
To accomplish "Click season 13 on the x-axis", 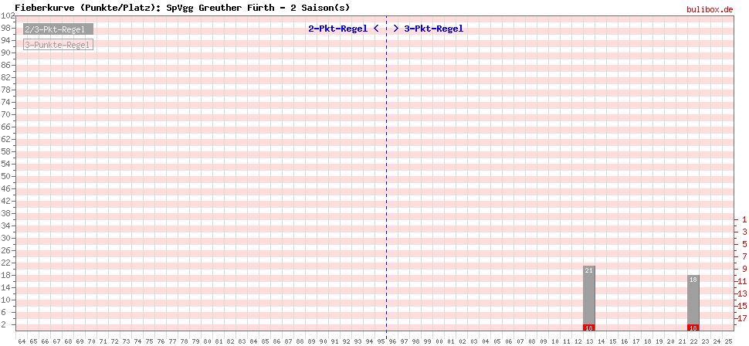I will pos(589,341).
